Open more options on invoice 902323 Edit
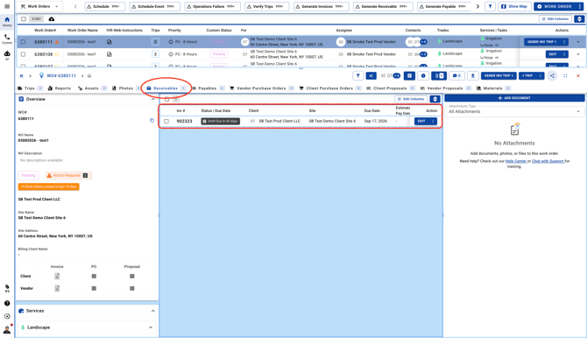The height and width of the screenshot is (338, 587). point(433,121)
